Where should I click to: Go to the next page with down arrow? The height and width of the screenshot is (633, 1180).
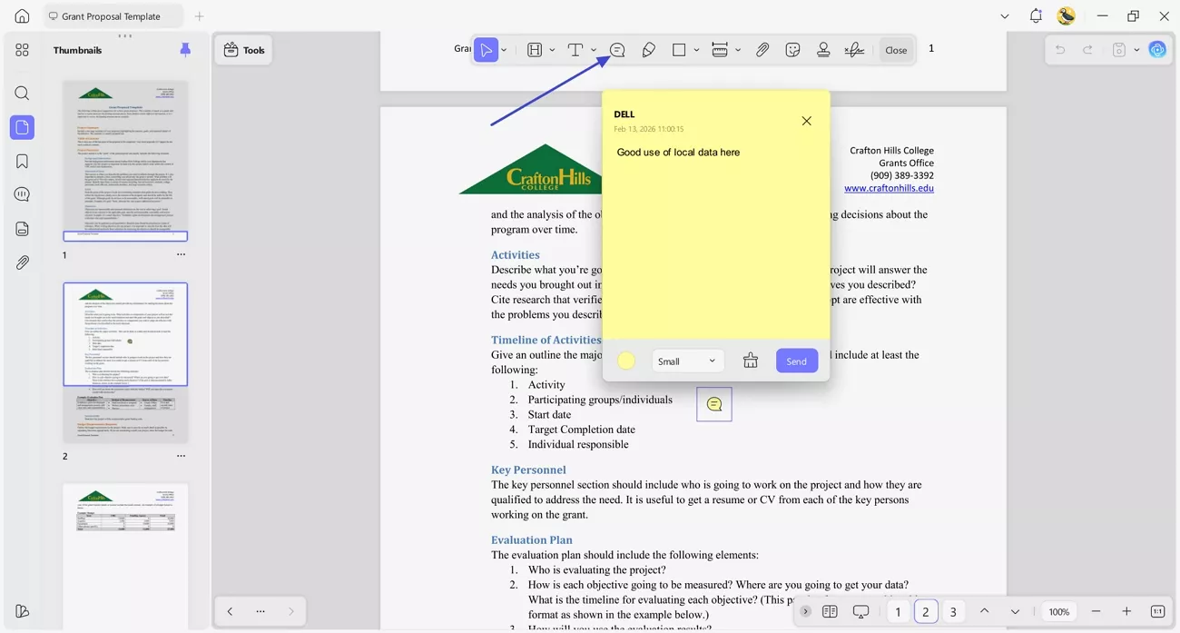(1015, 612)
